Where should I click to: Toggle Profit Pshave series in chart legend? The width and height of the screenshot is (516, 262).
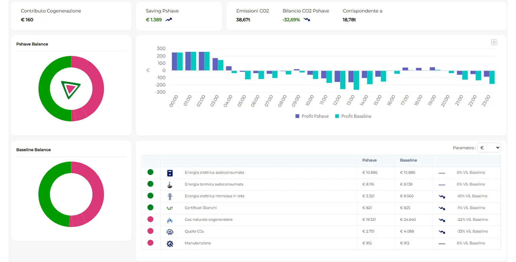[x=312, y=116]
